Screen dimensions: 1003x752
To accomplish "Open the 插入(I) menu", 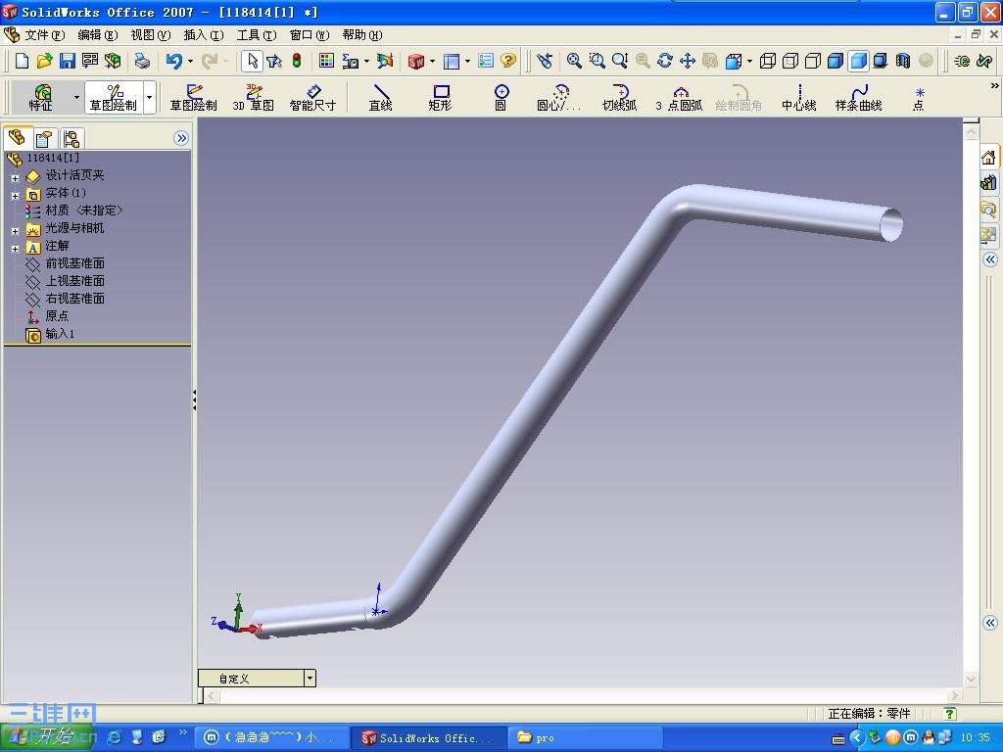I will coord(204,34).
